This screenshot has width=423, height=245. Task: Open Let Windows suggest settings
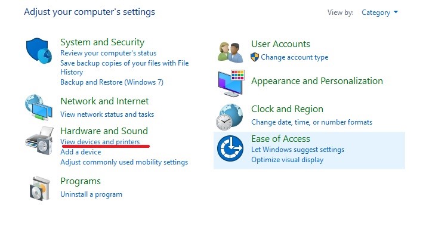coord(298,150)
